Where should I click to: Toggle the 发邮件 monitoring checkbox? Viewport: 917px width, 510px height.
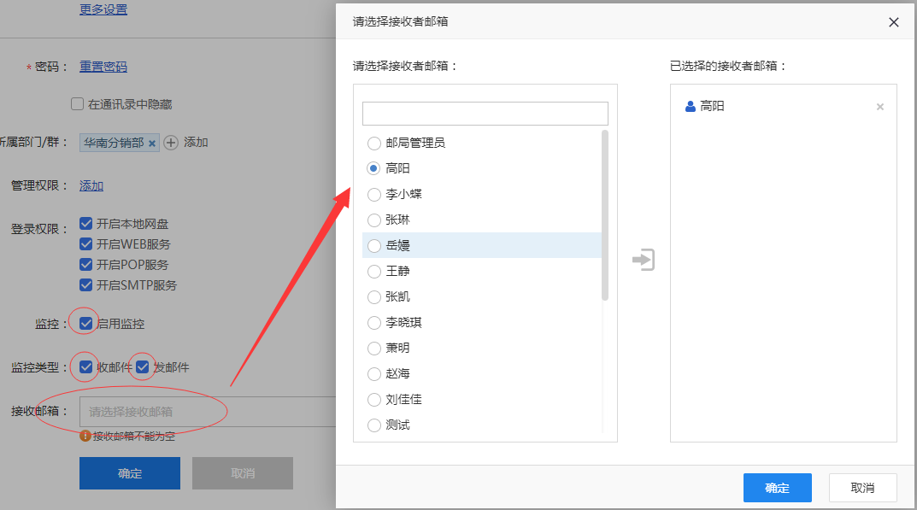click(x=143, y=367)
